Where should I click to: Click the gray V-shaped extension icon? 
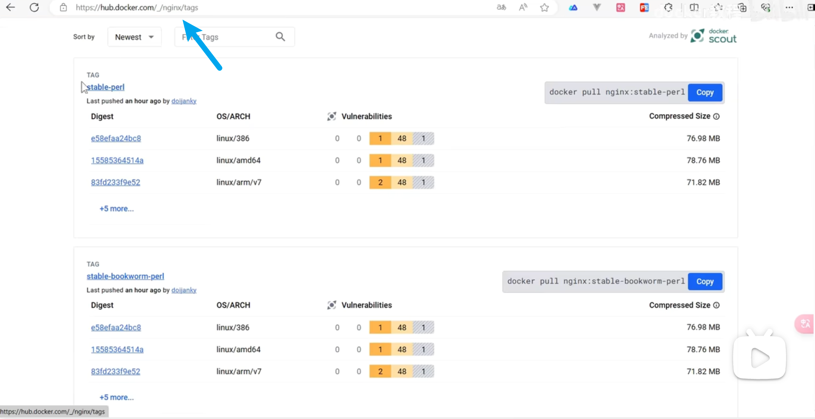pos(597,7)
